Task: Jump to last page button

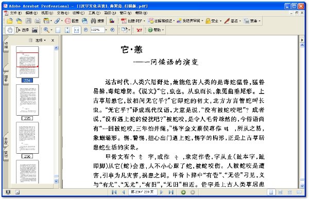Action: pos(171,192)
